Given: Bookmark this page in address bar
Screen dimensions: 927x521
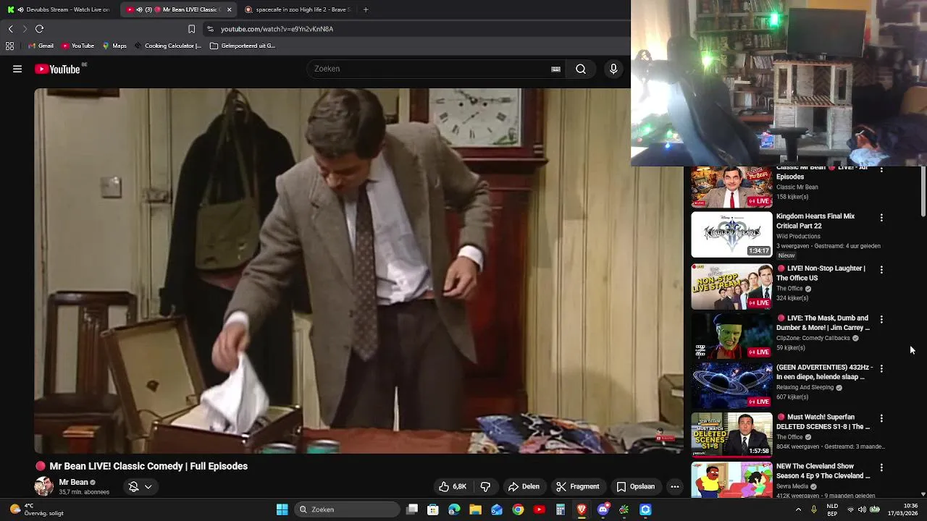Looking at the screenshot, I should pos(191,29).
